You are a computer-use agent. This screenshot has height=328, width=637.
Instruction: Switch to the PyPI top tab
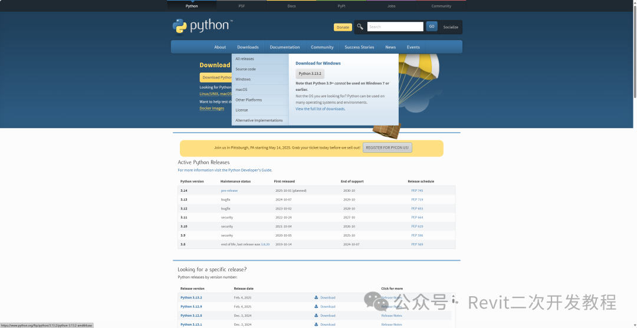pyautogui.click(x=342, y=6)
